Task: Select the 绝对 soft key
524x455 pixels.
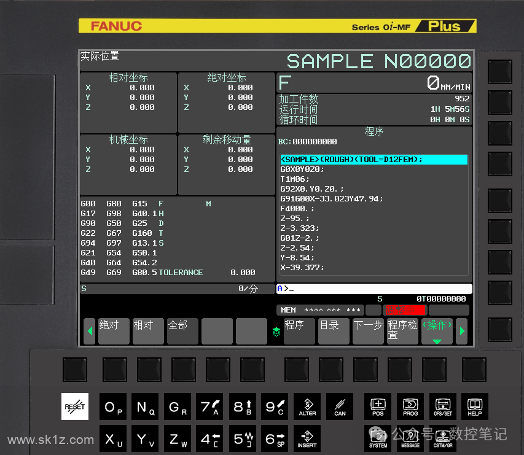Action: (114, 331)
